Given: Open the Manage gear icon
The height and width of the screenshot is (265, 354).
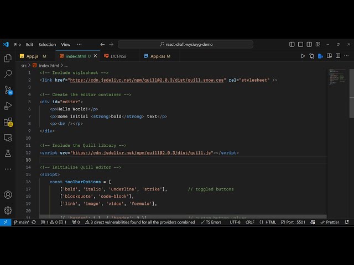Looking at the screenshot, I should pyautogui.click(x=8, y=210).
